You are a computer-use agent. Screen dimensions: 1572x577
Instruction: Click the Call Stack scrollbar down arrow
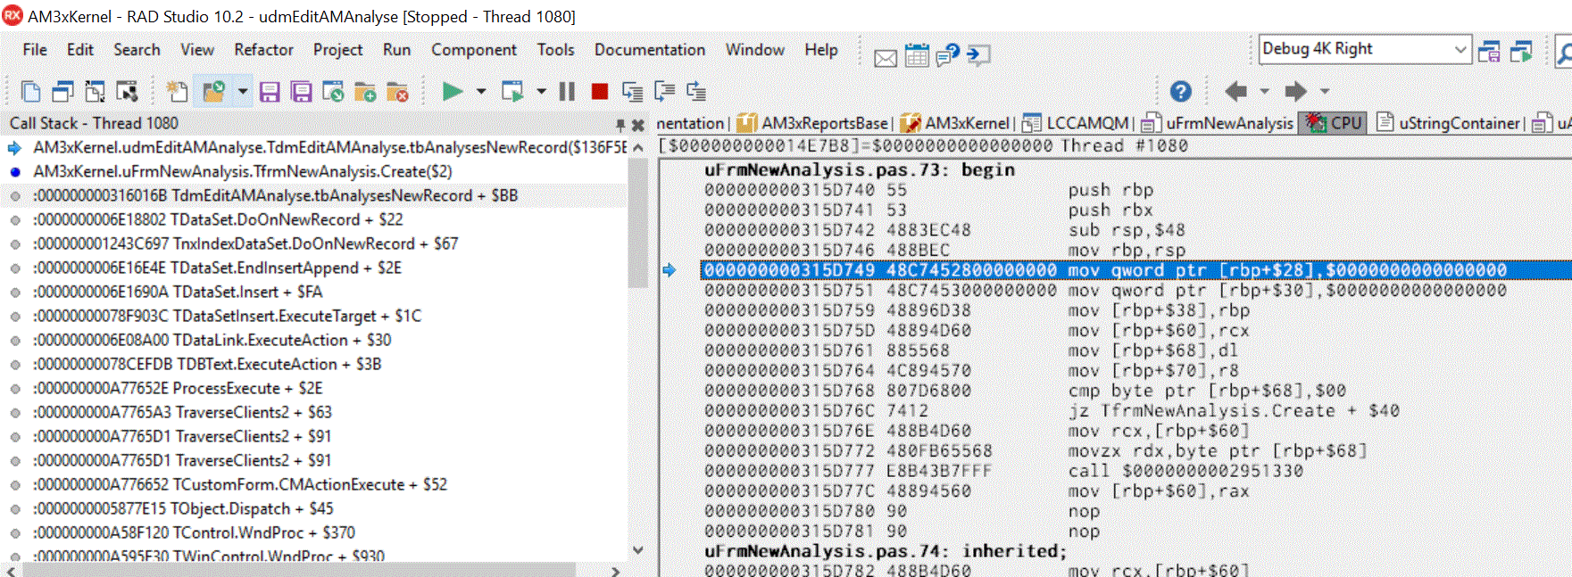(x=637, y=550)
